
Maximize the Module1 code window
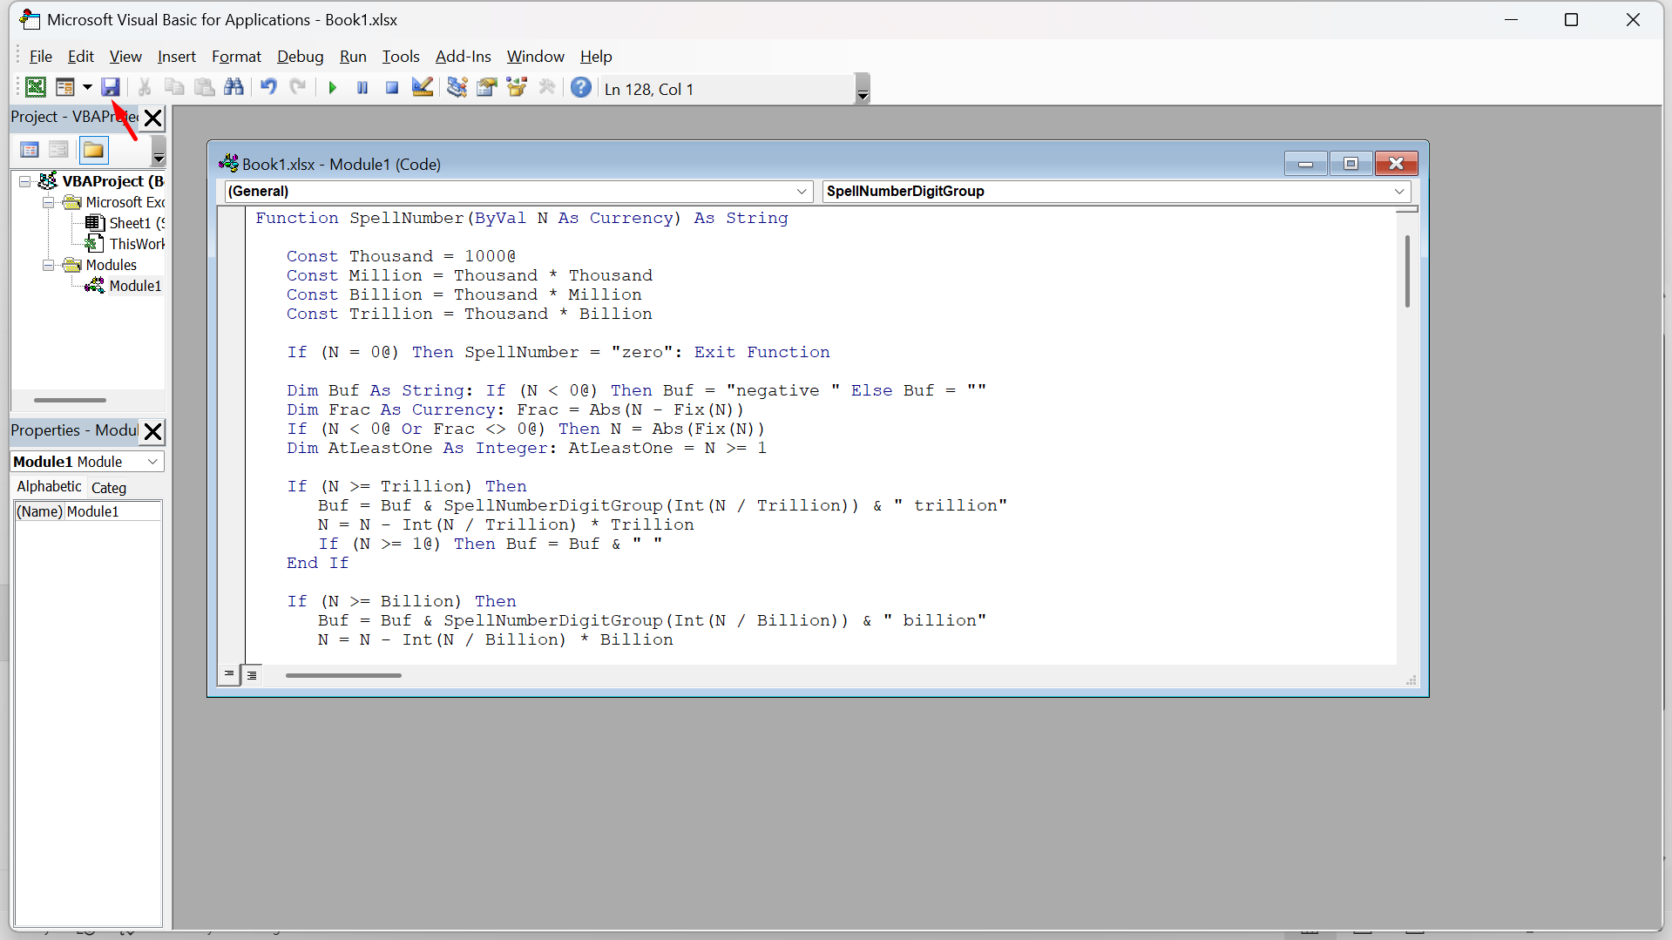click(1350, 164)
